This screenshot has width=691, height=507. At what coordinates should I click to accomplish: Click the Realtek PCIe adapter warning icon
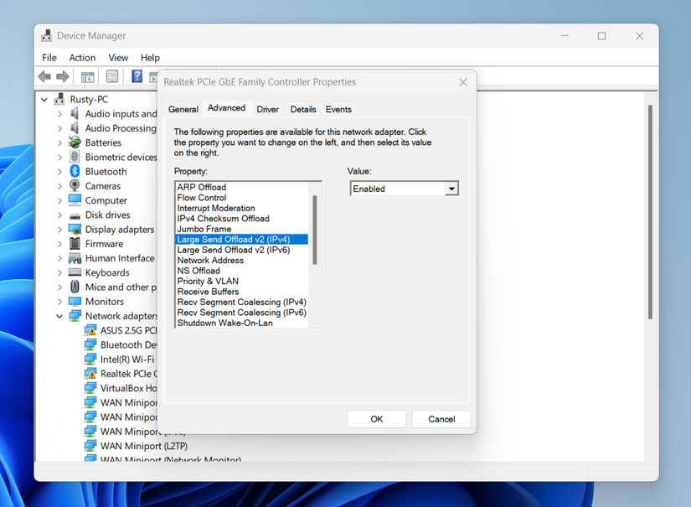tap(90, 374)
